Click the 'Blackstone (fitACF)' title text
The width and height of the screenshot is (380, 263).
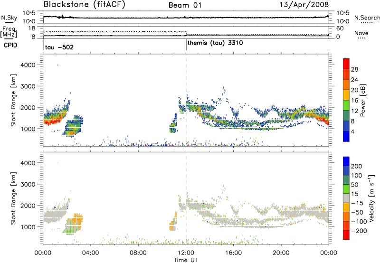(x=85, y=5)
